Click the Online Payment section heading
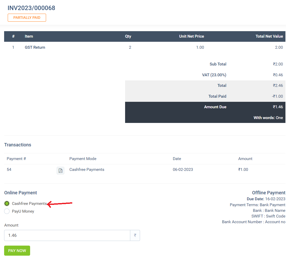 (x=20, y=193)
